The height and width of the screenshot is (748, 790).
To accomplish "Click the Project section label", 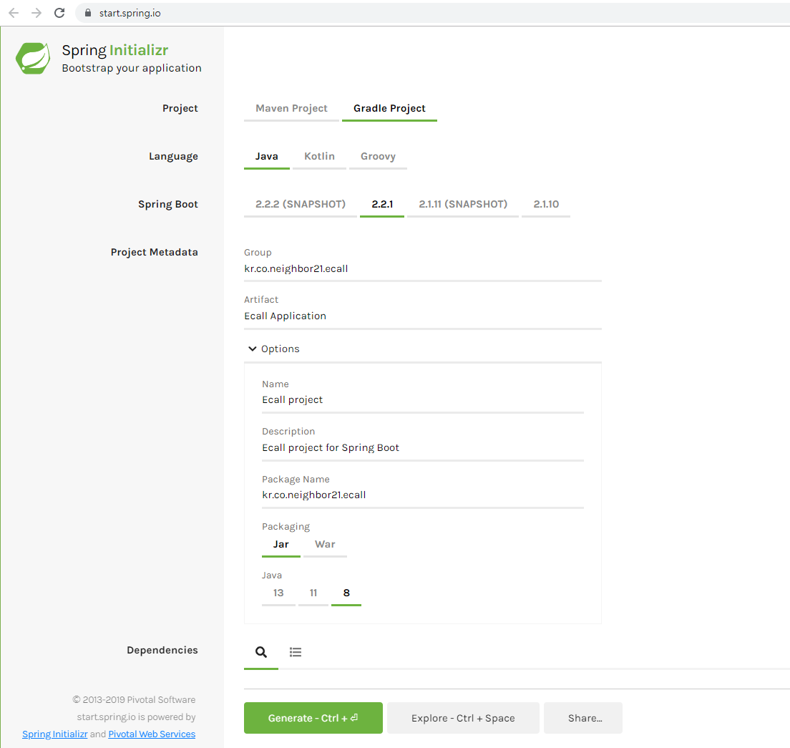I will 180,108.
